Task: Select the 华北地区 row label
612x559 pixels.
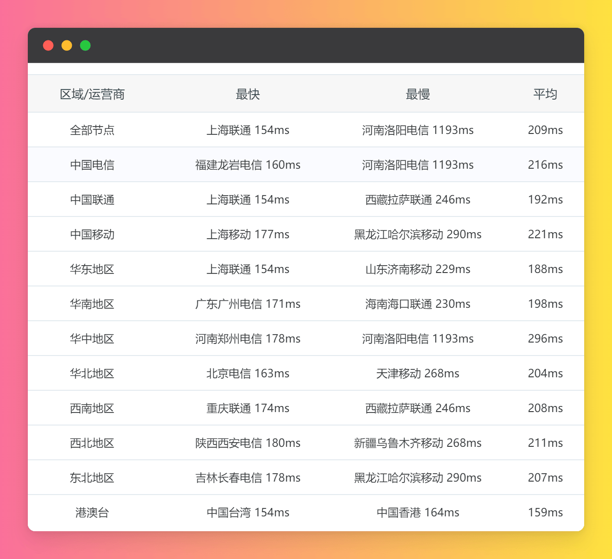Action: pos(92,374)
